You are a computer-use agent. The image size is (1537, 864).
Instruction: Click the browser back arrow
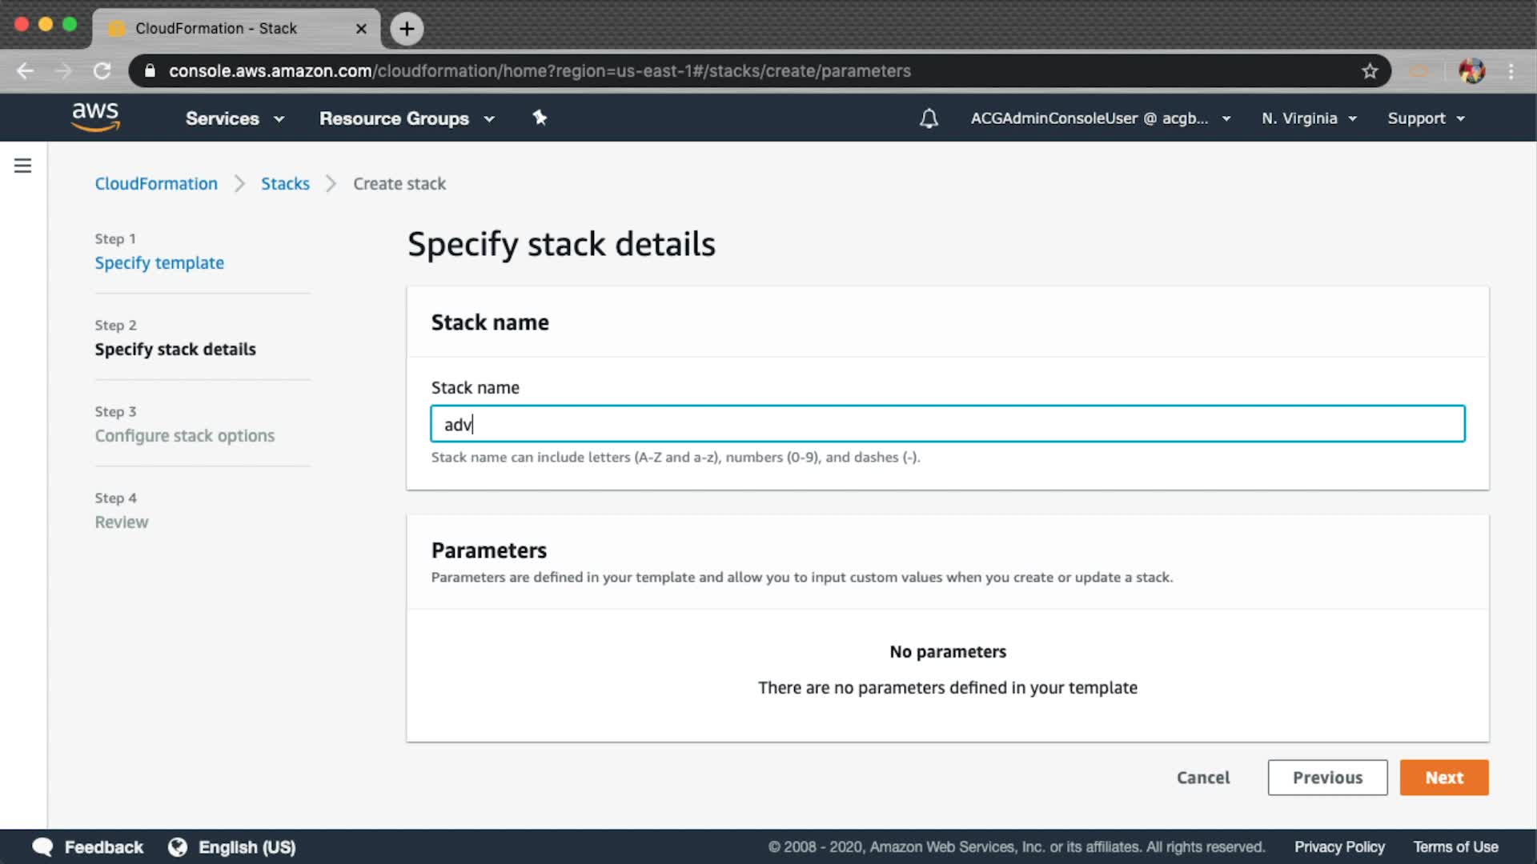(26, 71)
